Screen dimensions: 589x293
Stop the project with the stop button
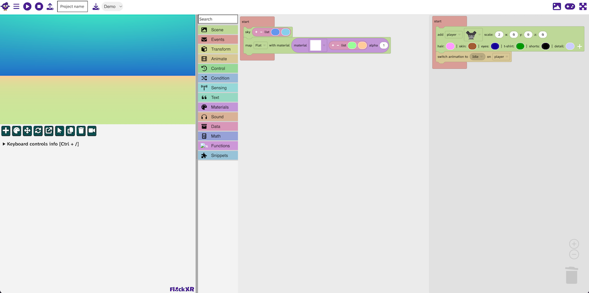tap(39, 6)
